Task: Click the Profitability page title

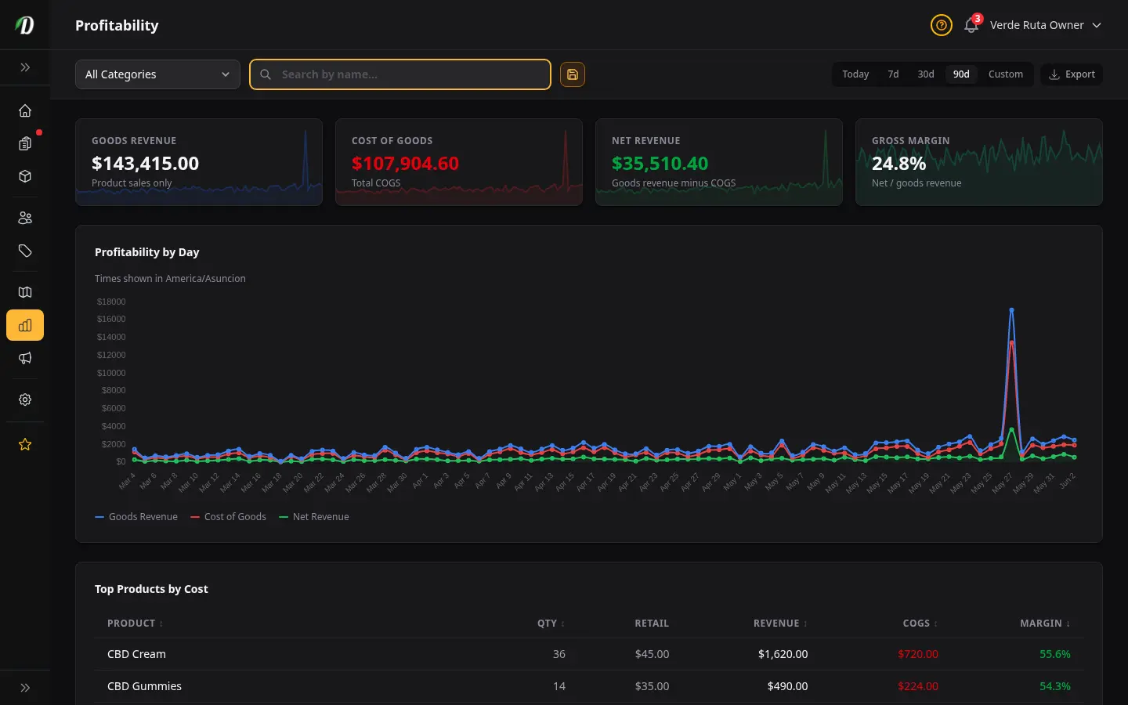Action: [x=117, y=25]
